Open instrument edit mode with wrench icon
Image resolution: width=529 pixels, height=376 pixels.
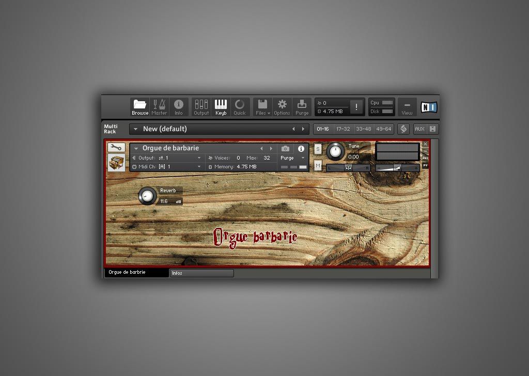click(116, 147)
